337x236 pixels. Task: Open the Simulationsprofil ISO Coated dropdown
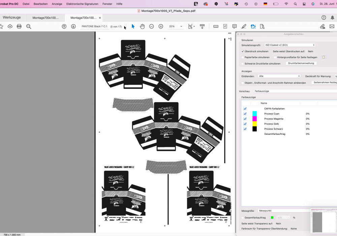coord(290,45)
